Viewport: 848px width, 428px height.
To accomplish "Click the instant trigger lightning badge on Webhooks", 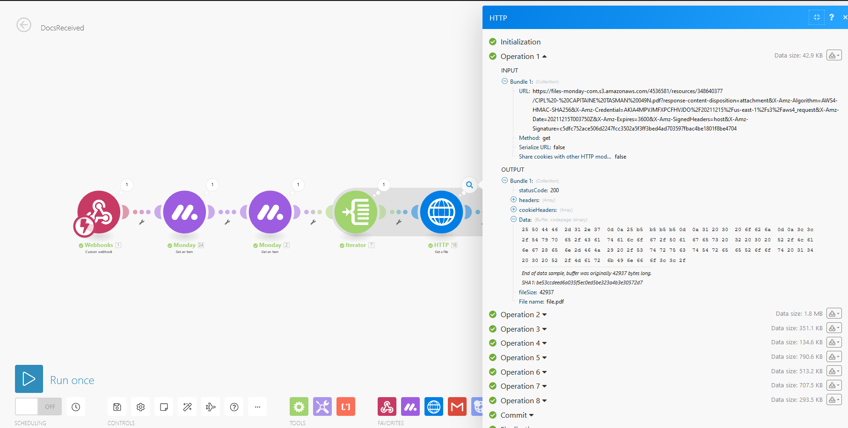I will pyautogui.click(x=85, y=226).
